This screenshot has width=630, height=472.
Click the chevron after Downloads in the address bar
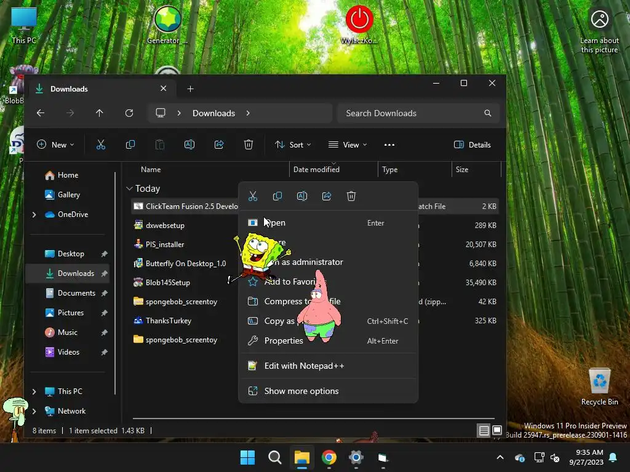tap(248, 113)
